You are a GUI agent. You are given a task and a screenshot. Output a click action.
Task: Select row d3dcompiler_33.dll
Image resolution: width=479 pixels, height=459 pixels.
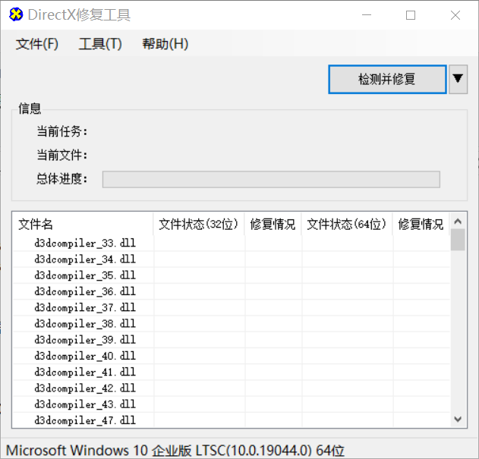pyautogui.click(x=232, y=244)
